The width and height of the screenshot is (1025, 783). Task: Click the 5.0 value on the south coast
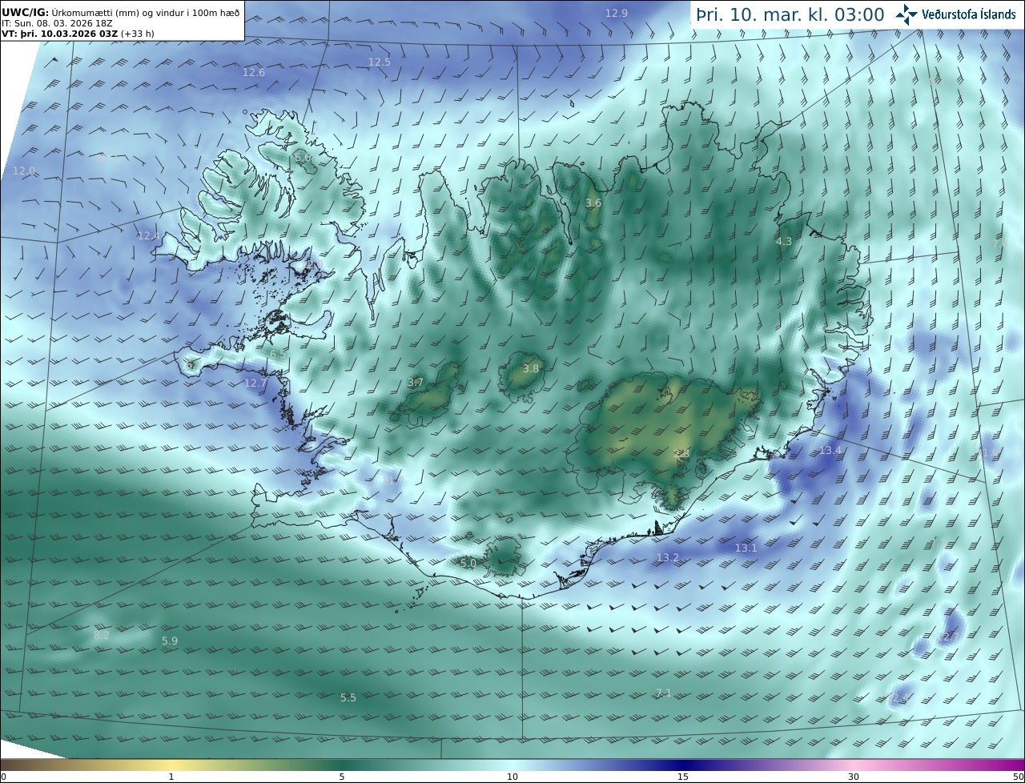[468, 563]
